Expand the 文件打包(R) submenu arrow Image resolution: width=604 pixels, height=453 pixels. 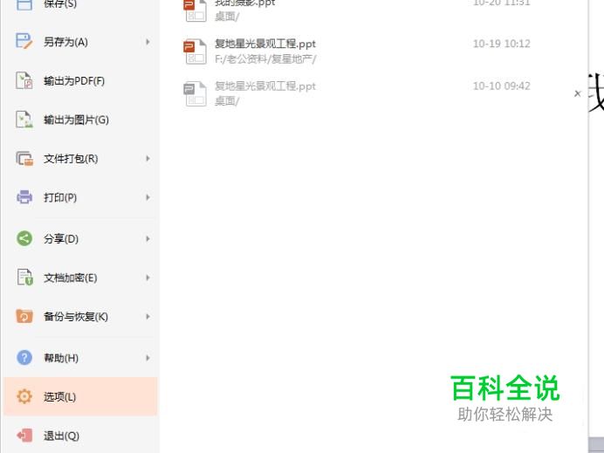(148, 158)
